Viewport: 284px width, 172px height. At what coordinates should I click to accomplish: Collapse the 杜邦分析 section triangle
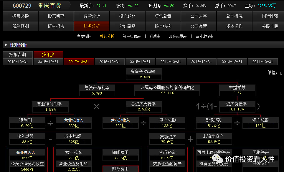tap(6, 45)
